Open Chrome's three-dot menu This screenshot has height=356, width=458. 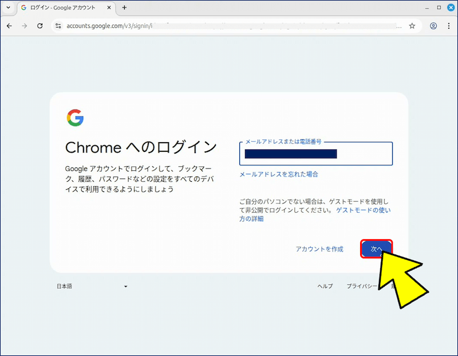point(448,26)
